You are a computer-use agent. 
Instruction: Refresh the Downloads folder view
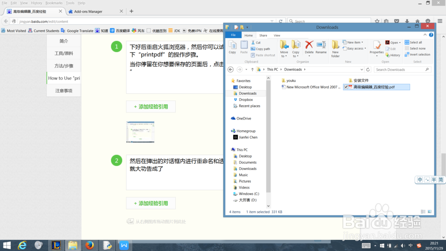(368, 70)
